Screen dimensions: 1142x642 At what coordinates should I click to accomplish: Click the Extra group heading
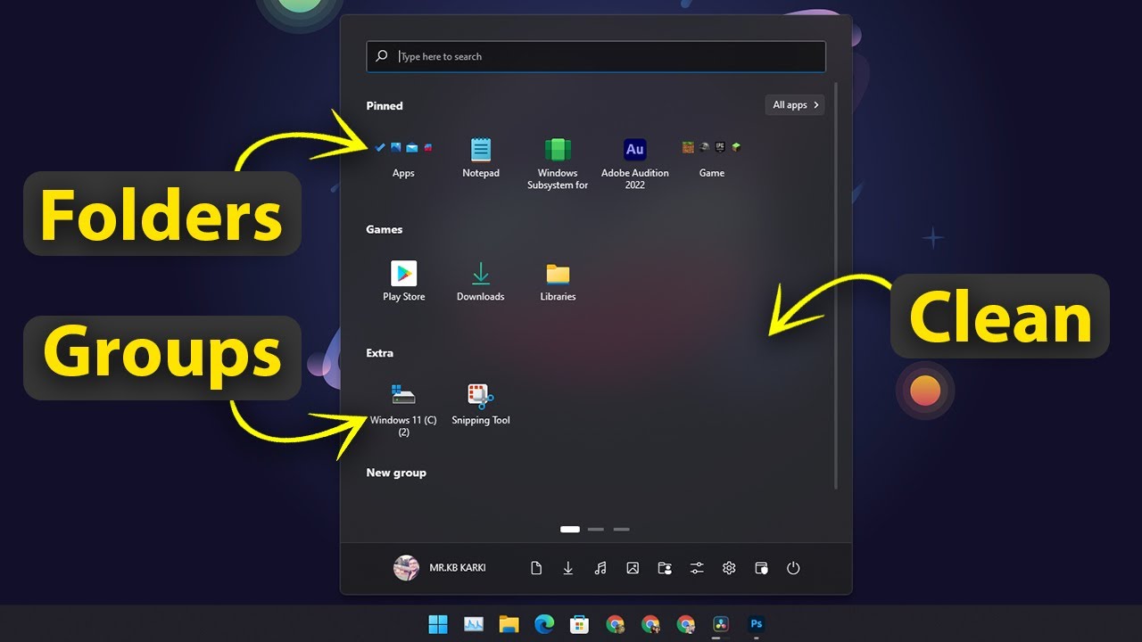[380, 353]
